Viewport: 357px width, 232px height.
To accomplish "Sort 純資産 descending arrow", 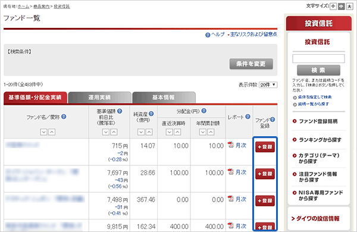I will coord(141,132).
